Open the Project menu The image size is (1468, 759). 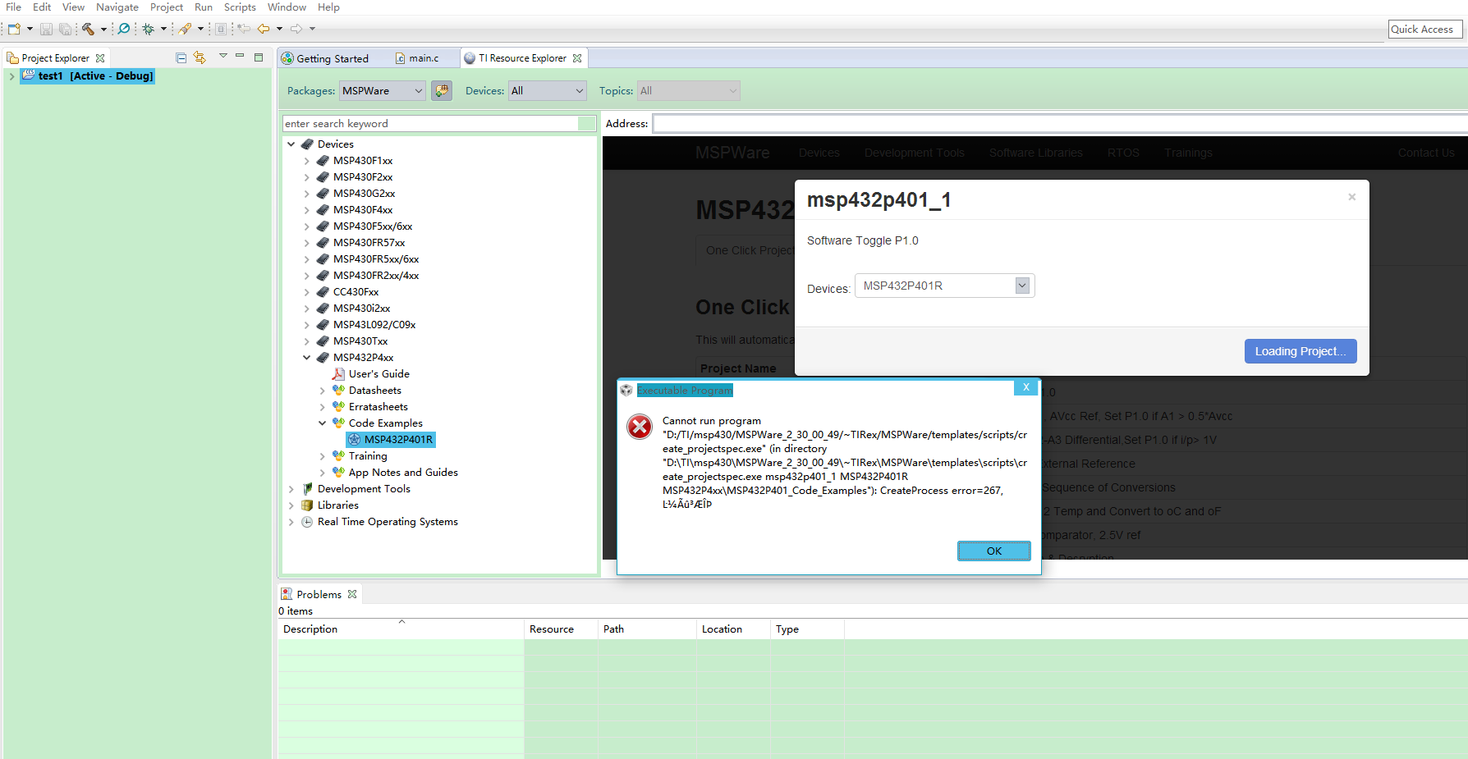click(167, 7)
